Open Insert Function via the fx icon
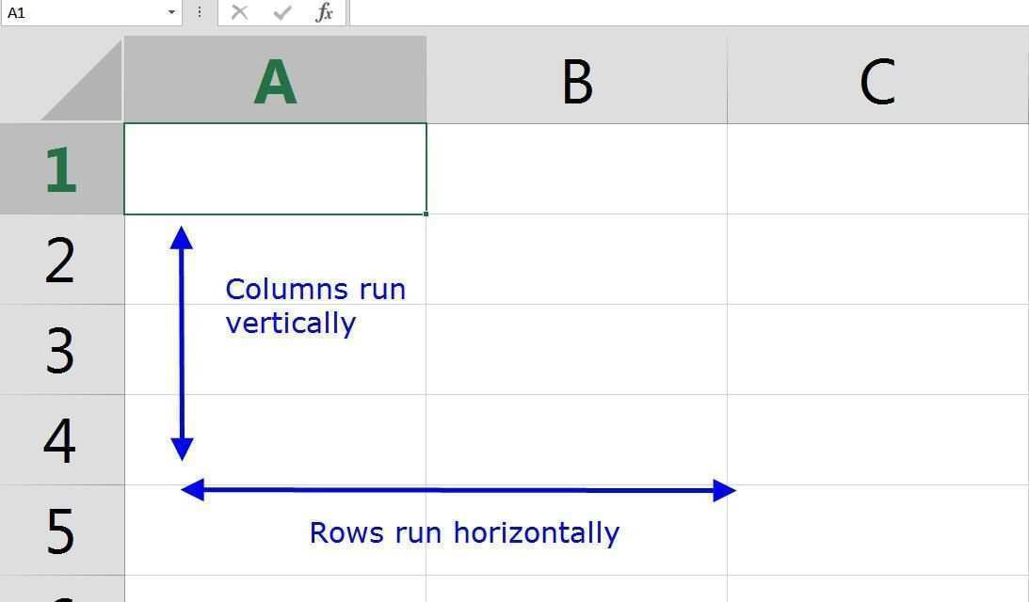 tap(324, 12)
